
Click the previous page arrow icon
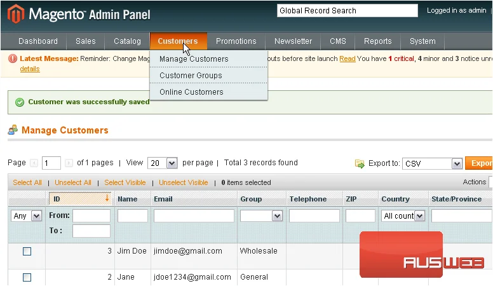coord(34,163)
